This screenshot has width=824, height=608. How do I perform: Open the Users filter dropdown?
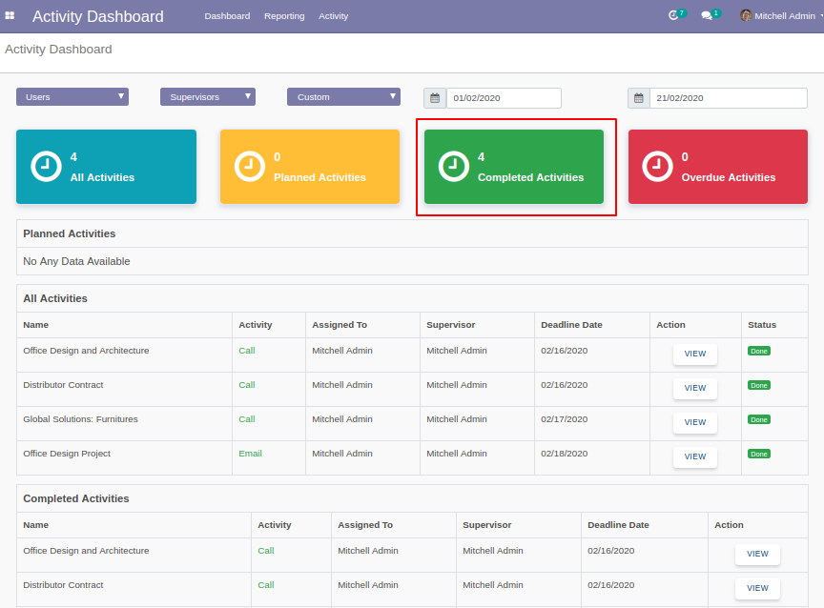click(72, 96)
